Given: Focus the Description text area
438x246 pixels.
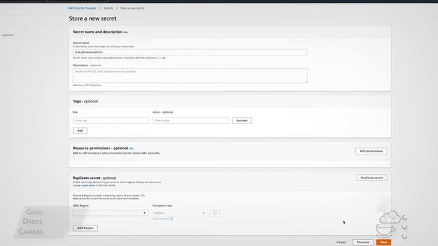Looking at the screenshot, I should coord(190,76).
